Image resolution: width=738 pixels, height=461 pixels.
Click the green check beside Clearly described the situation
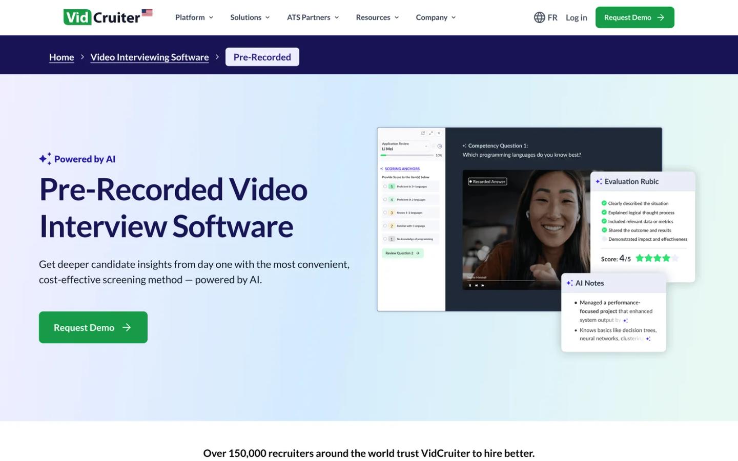tap(604, 203)
